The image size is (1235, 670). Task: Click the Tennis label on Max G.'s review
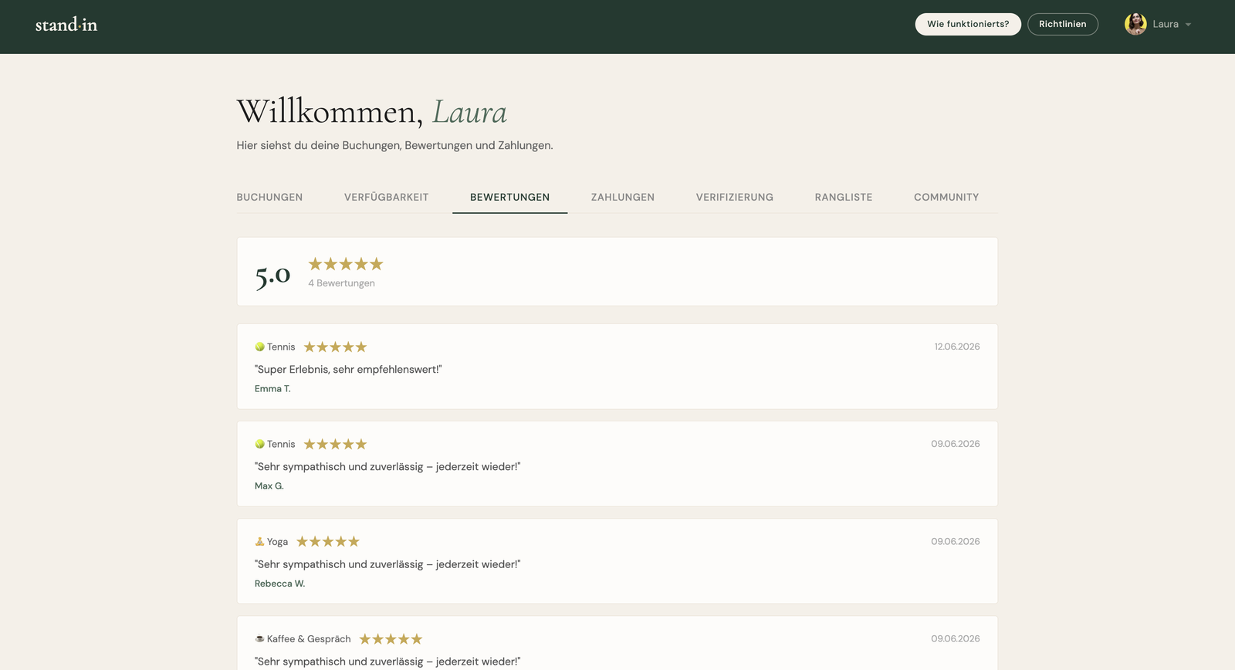[x=281, y=445]
